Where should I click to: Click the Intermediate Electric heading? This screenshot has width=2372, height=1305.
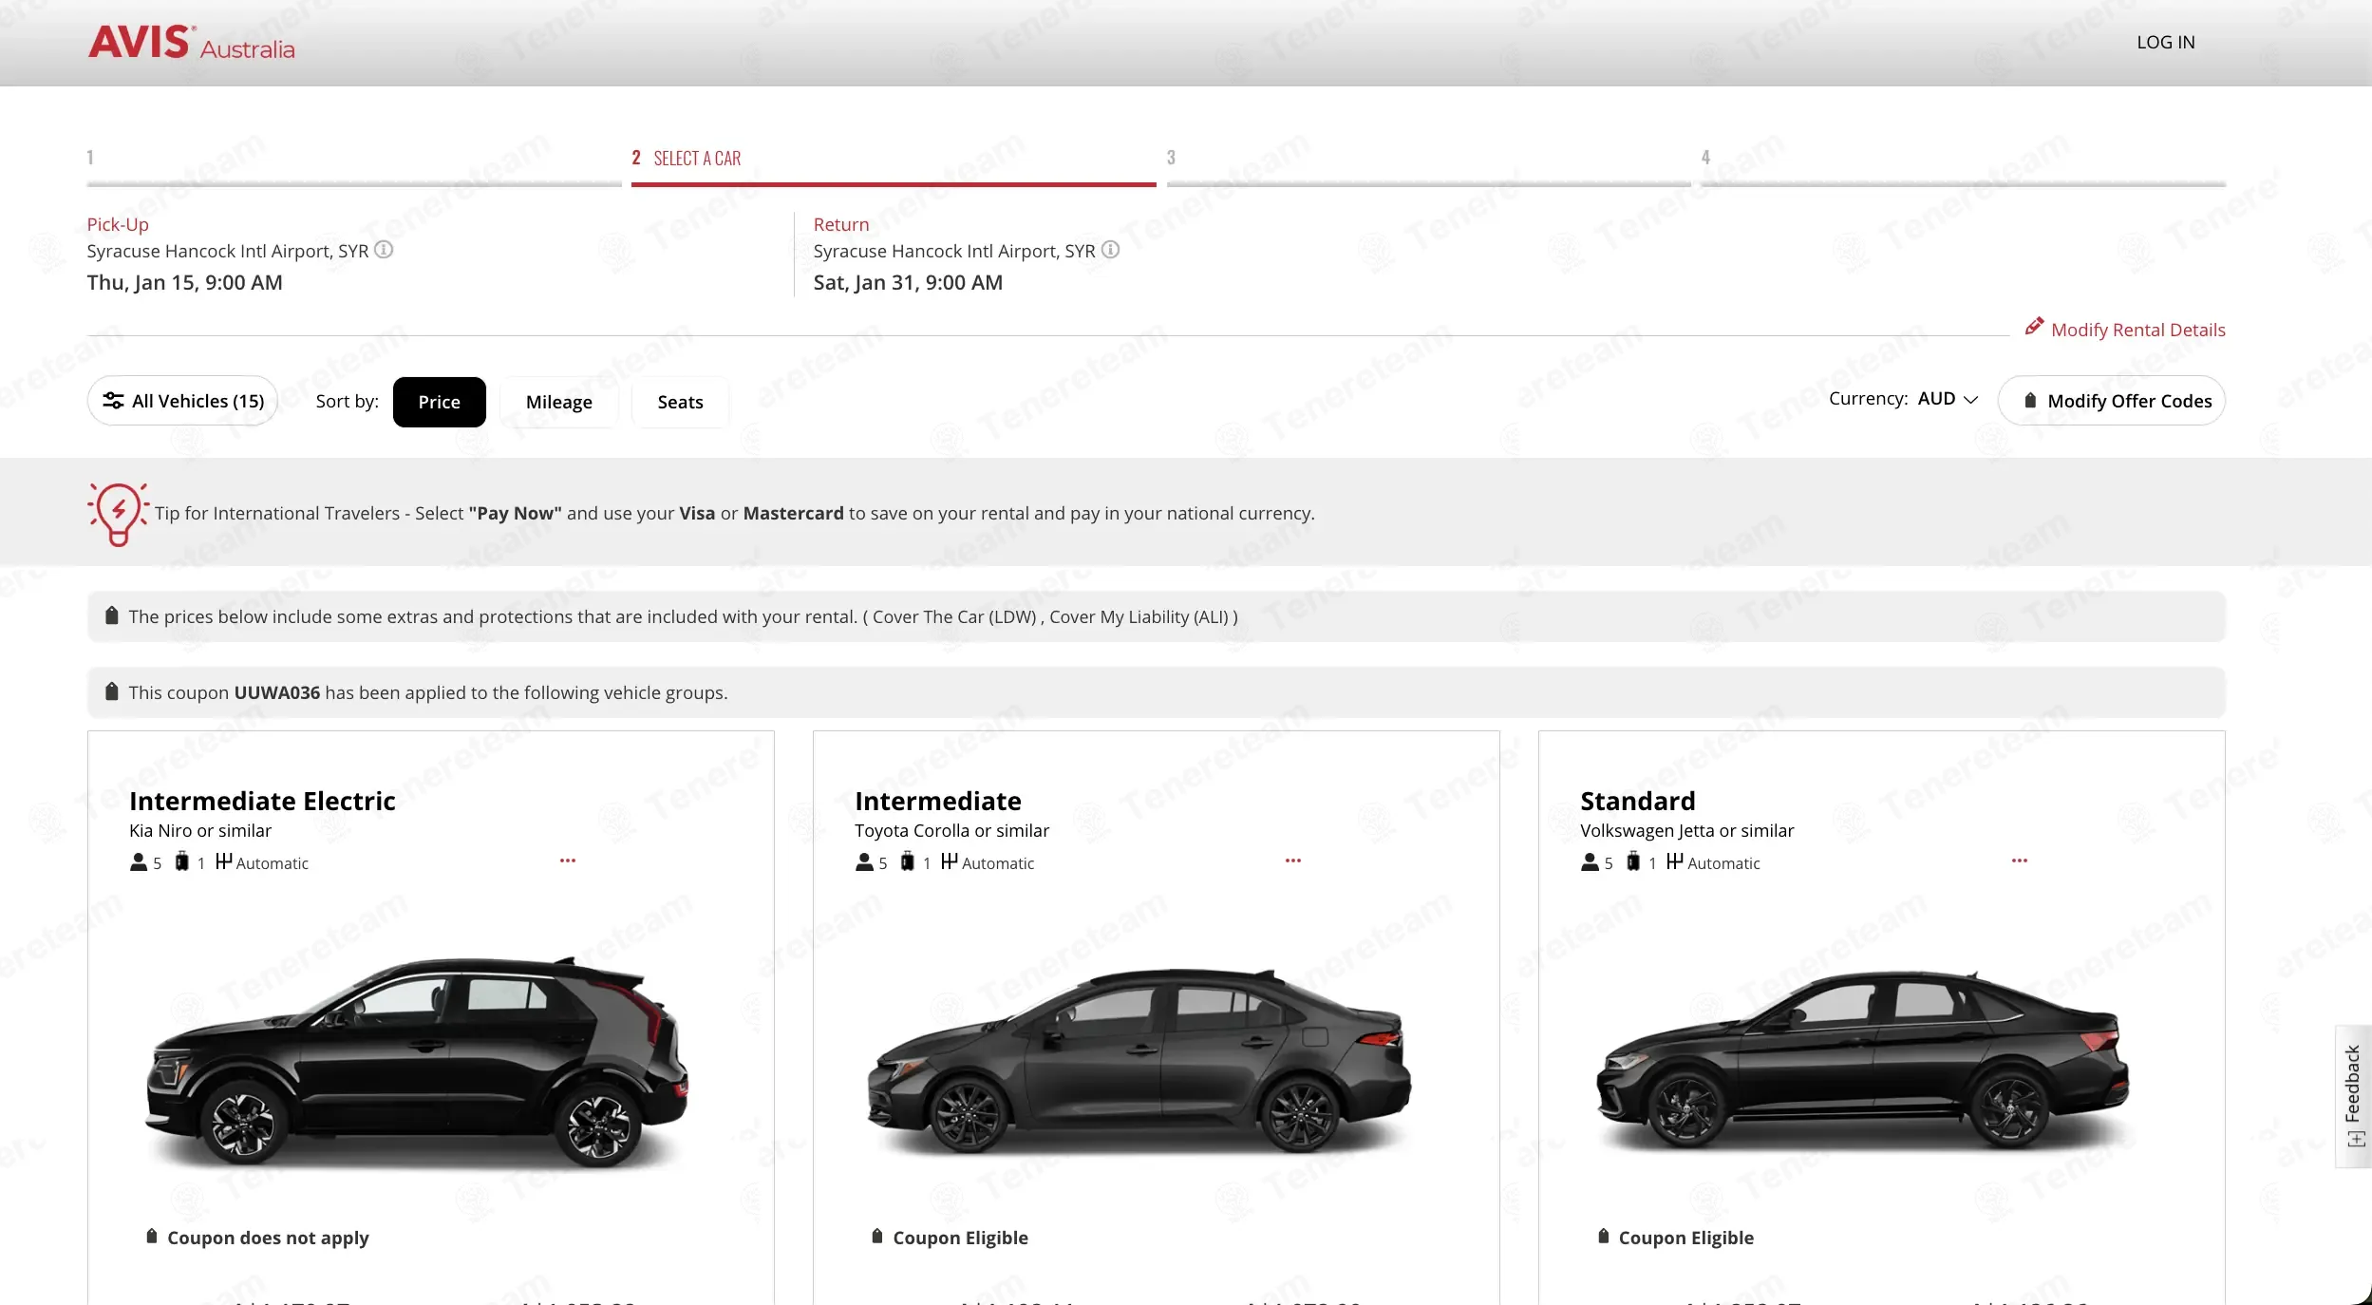point(262,801)
